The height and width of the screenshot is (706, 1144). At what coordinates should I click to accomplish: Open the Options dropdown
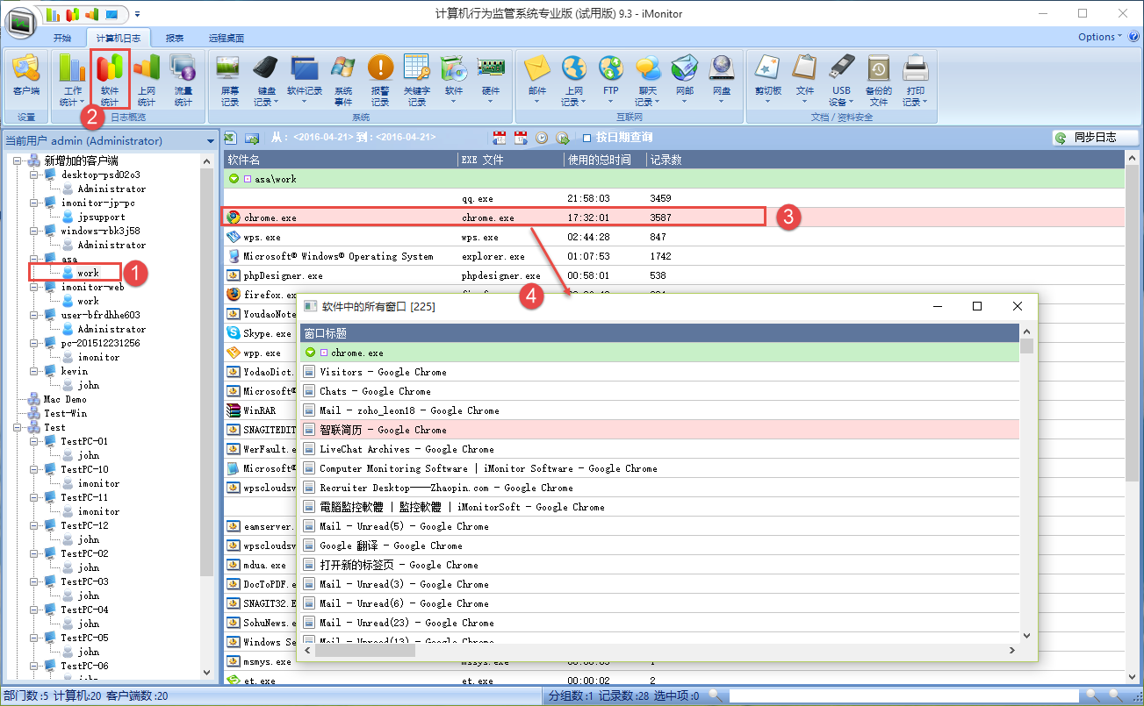[1100, 37]
